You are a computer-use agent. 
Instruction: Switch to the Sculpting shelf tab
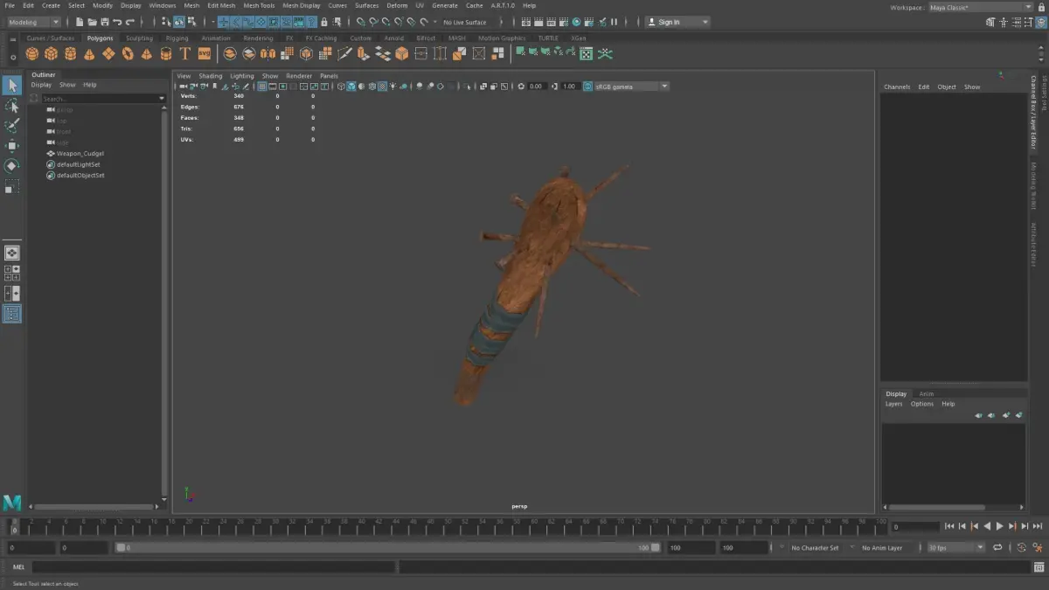click(139, 38)
